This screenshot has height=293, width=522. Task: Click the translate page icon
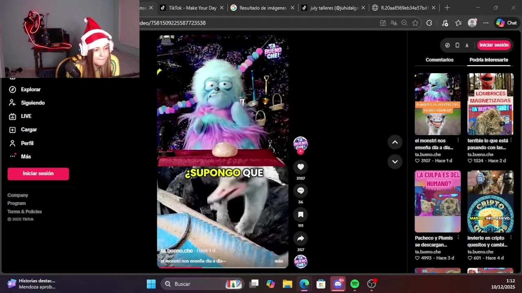coord(394,23)
